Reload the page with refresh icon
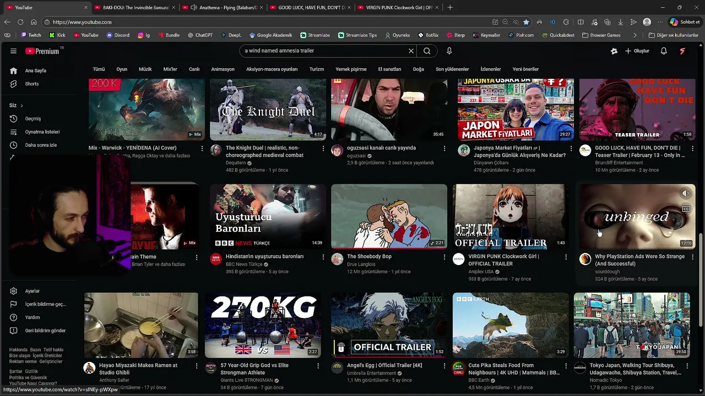705x396 pixels. tap(20, 22)
